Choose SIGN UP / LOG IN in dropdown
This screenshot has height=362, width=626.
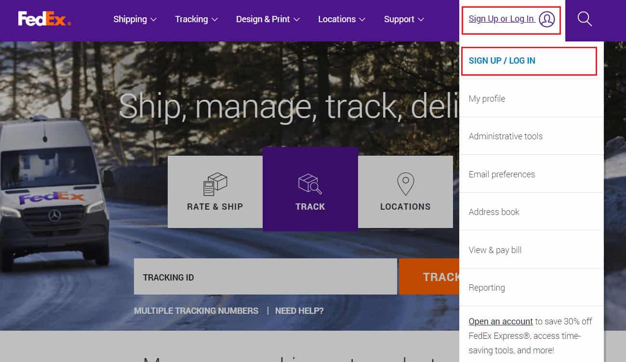tap(502, 61)
